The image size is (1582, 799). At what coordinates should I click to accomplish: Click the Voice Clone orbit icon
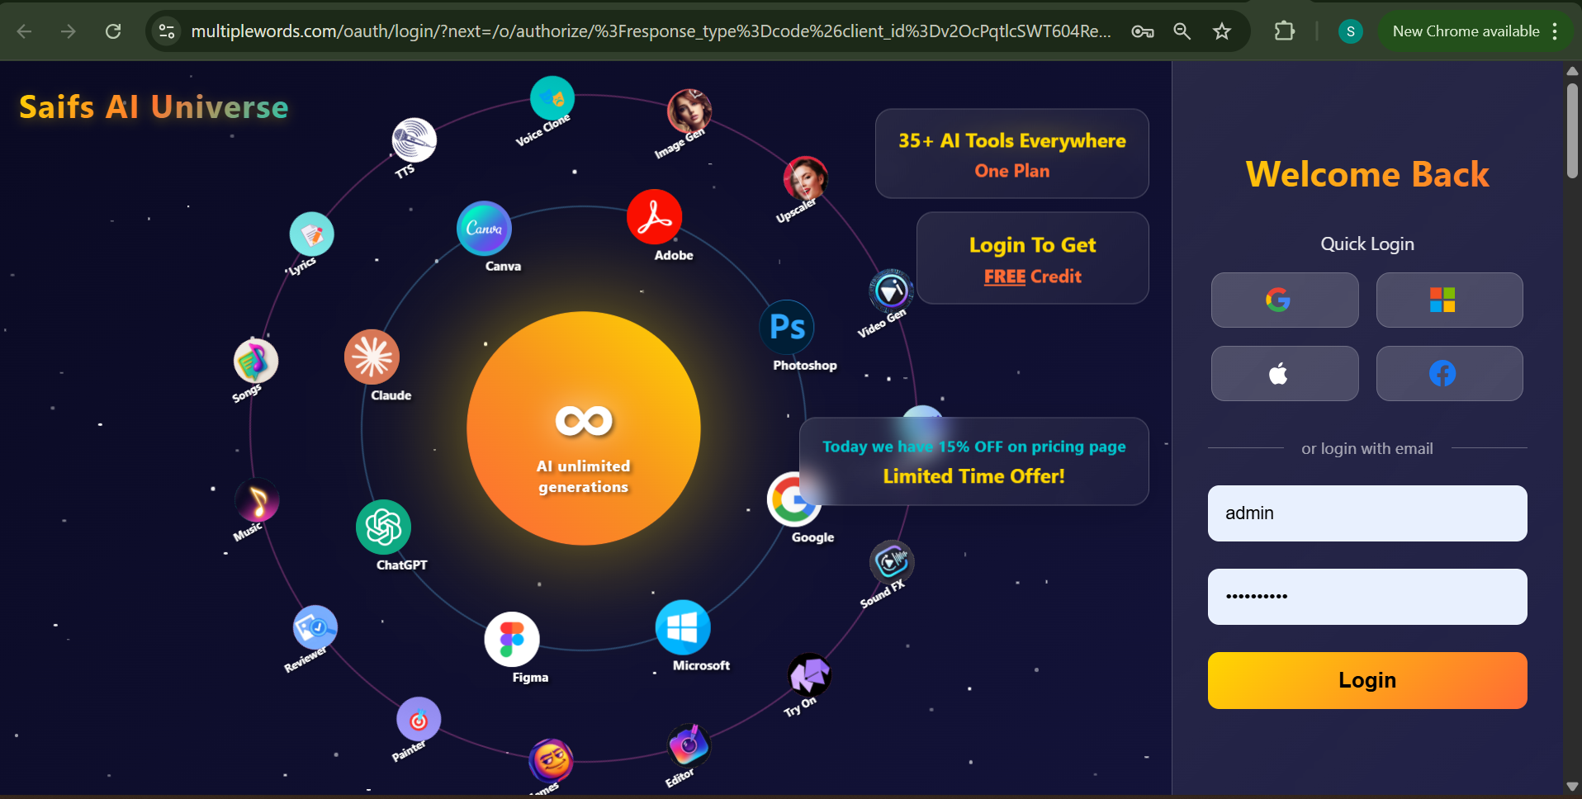click(552, 98)
